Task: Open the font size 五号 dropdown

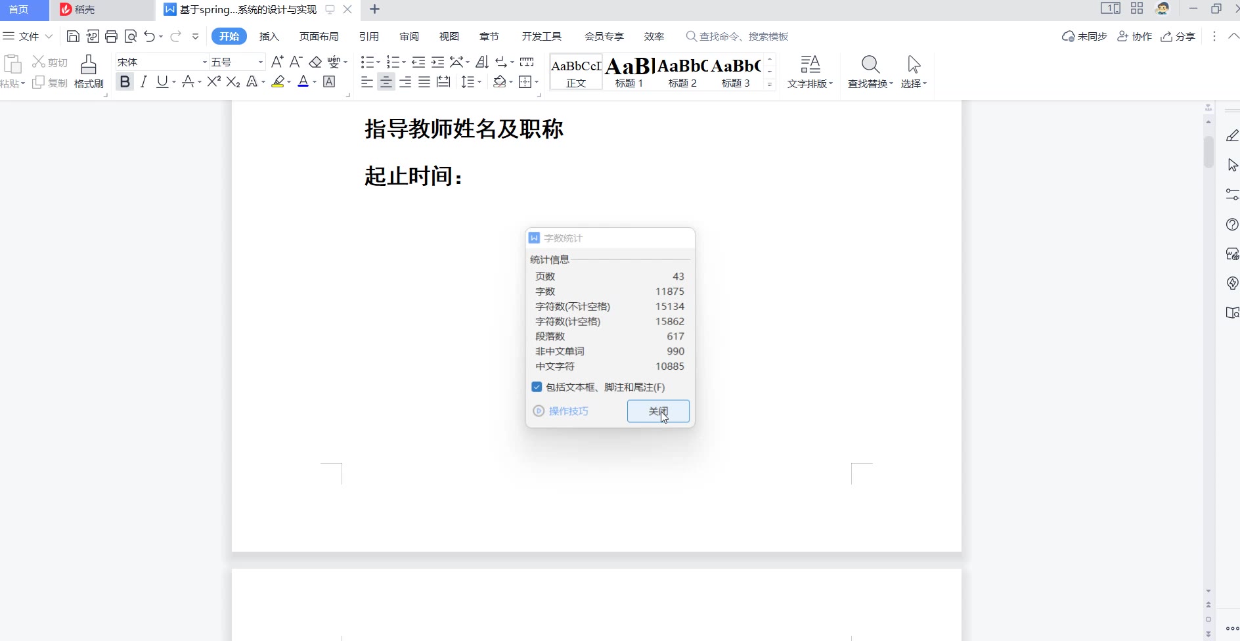Action: click(x=260, y=62)
